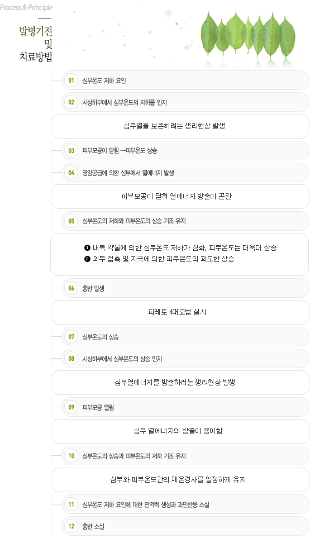
Task: Click the 심부온도의 상승 step 07 text
Action: tap(101, 337)
